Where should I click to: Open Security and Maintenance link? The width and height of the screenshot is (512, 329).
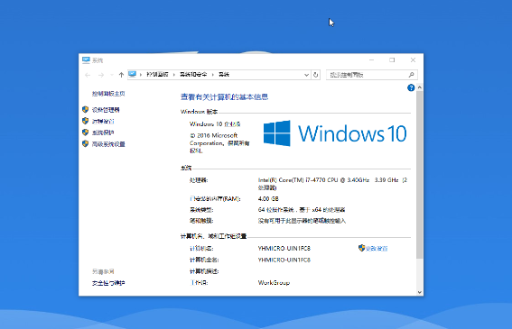[108, 283]
